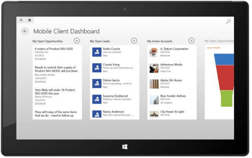
Task: Open Alpine Ski House account thumbnail
Action: [x=154, y=84]
